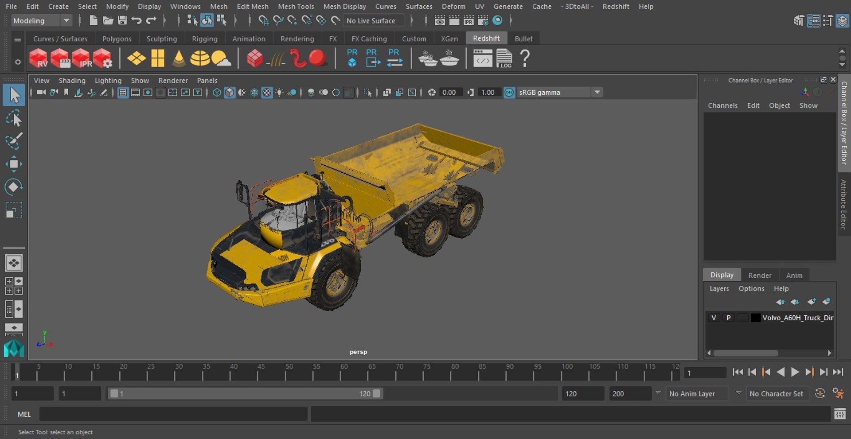
Task: Save the scene with the floppy icon
Action: pyautogui.click(x=122, y=20)
